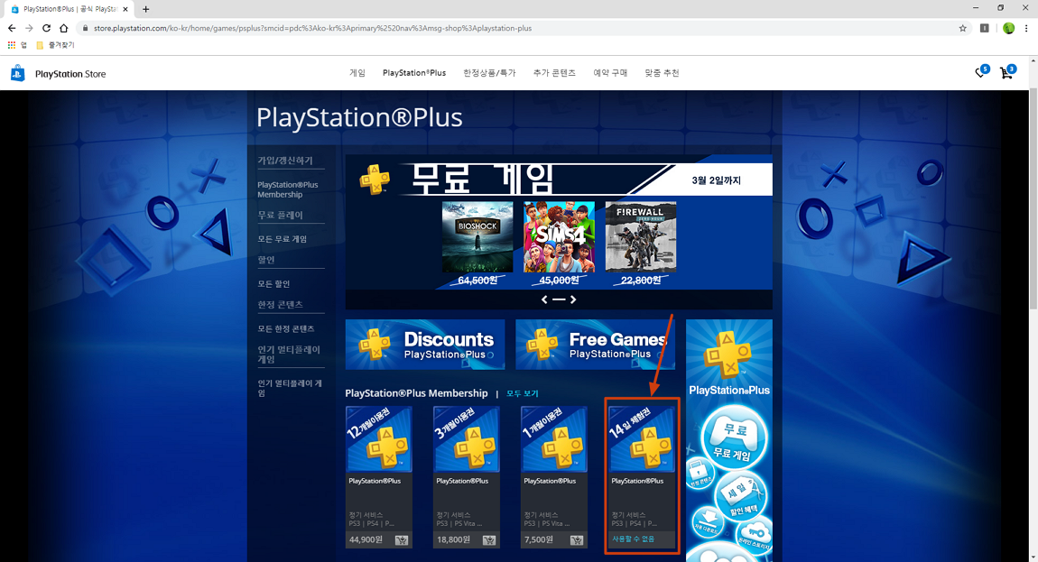
Task: Click the cloud key 온라인 스토리지 bubble
Action: (x=754, y=536)
